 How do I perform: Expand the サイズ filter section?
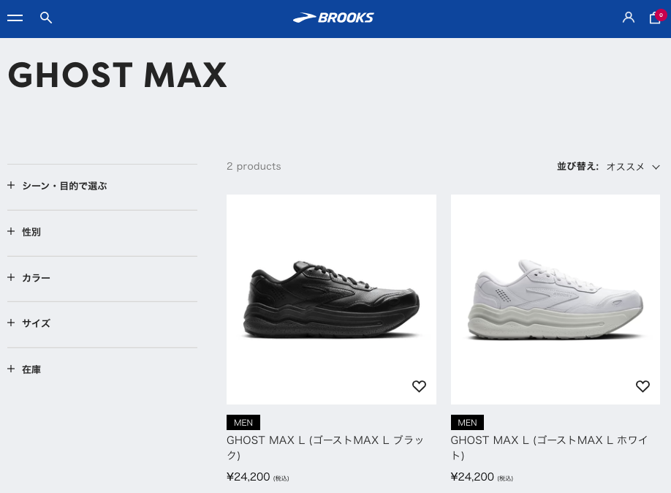click(35, 323)
